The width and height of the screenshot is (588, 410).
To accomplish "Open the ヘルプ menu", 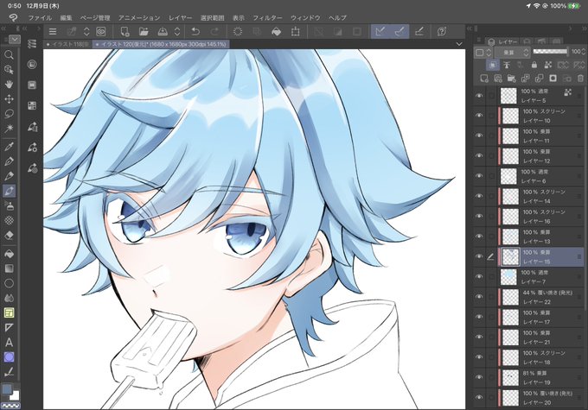I will click(337, 17).
